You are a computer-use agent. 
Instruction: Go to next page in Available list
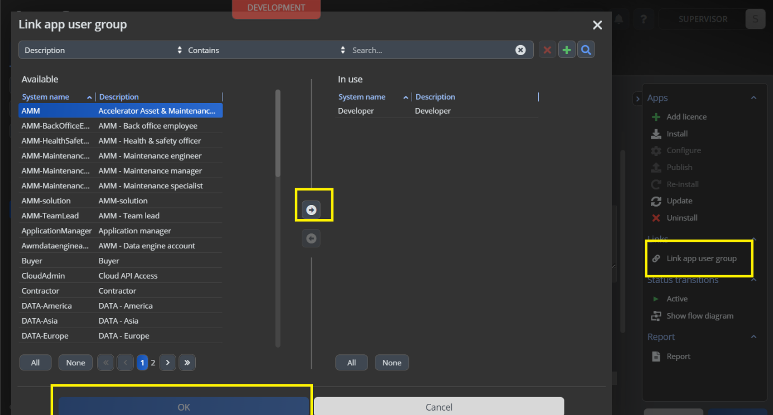tap(167, 363)
